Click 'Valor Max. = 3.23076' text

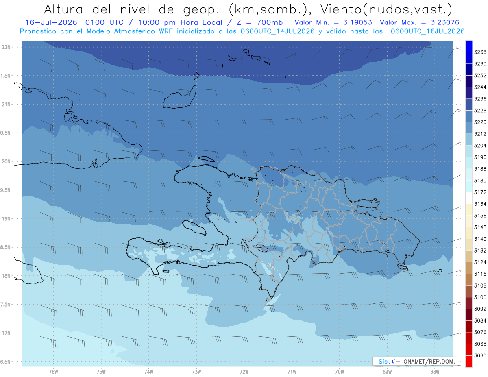pyautogui.click(x=419, y=23)
